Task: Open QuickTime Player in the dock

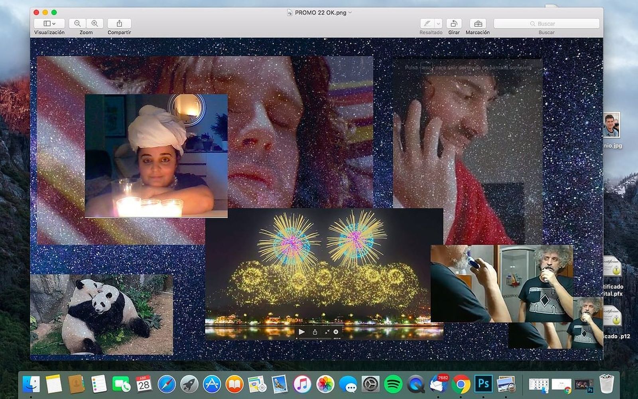Action: [416, 384]
